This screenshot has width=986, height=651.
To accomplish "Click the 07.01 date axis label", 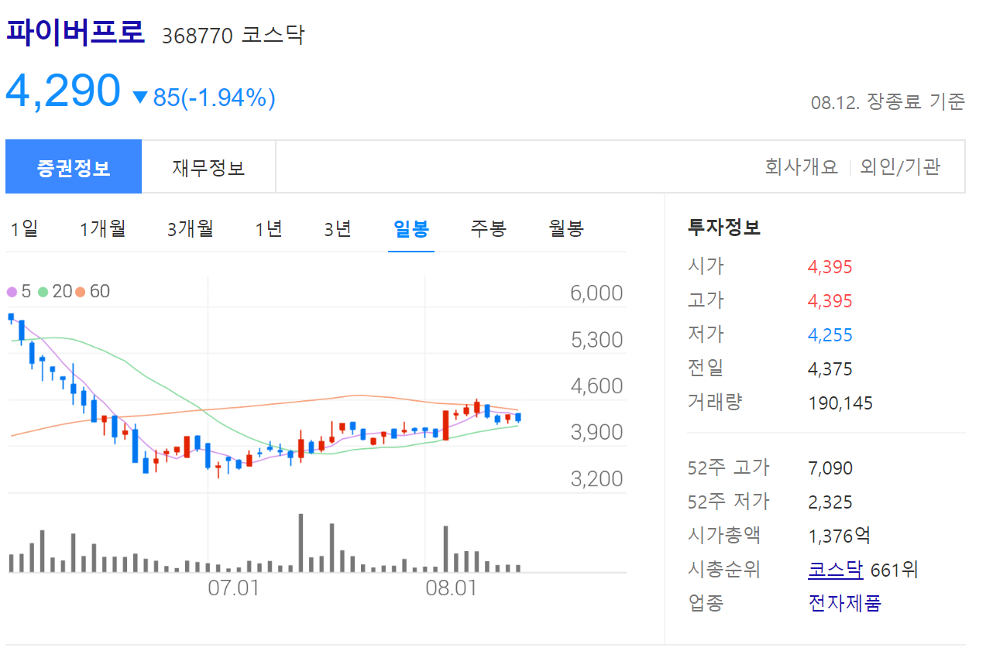I will pos(233,588).
